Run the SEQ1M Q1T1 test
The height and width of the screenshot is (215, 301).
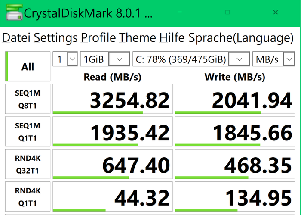coord(28,131)
